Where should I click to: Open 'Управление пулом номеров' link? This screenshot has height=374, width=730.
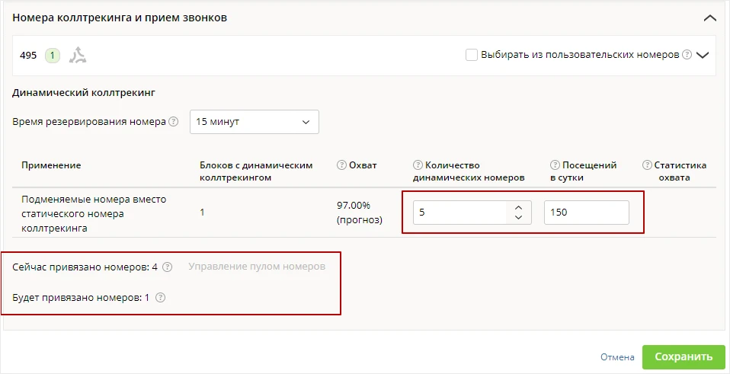click(x=257, y=267)
